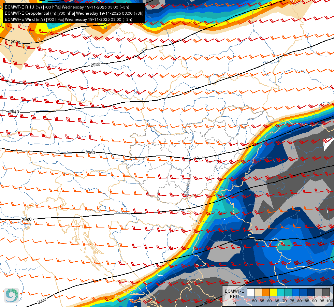
Task: Click the legend tick label 95
Action: click(322, 301)
